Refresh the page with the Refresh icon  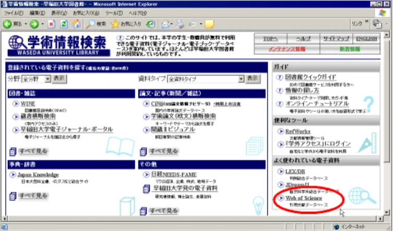point(64,24)
